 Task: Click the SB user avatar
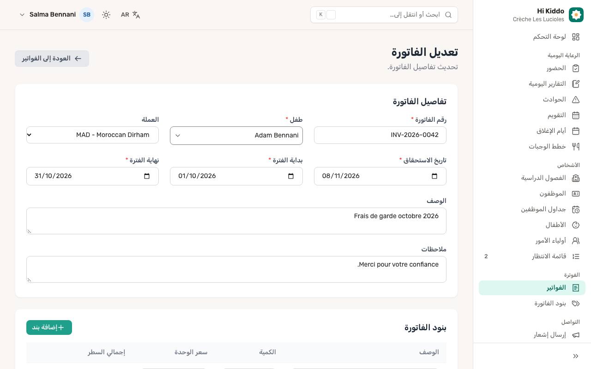[x=87, y=15]
